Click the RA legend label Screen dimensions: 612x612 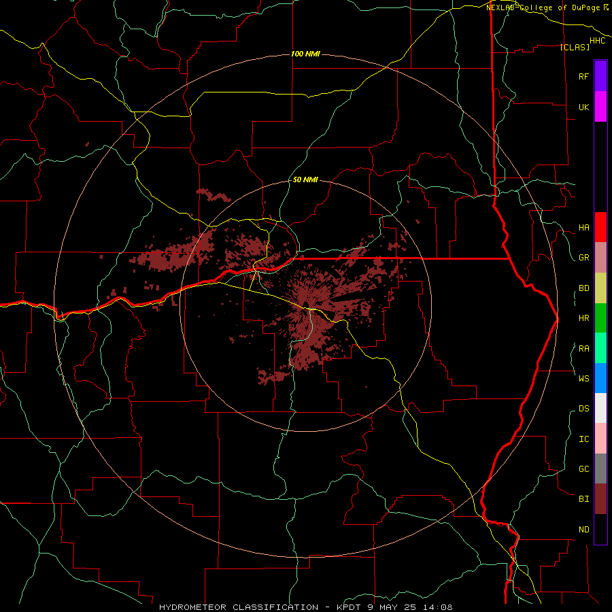tap(583, 349)
